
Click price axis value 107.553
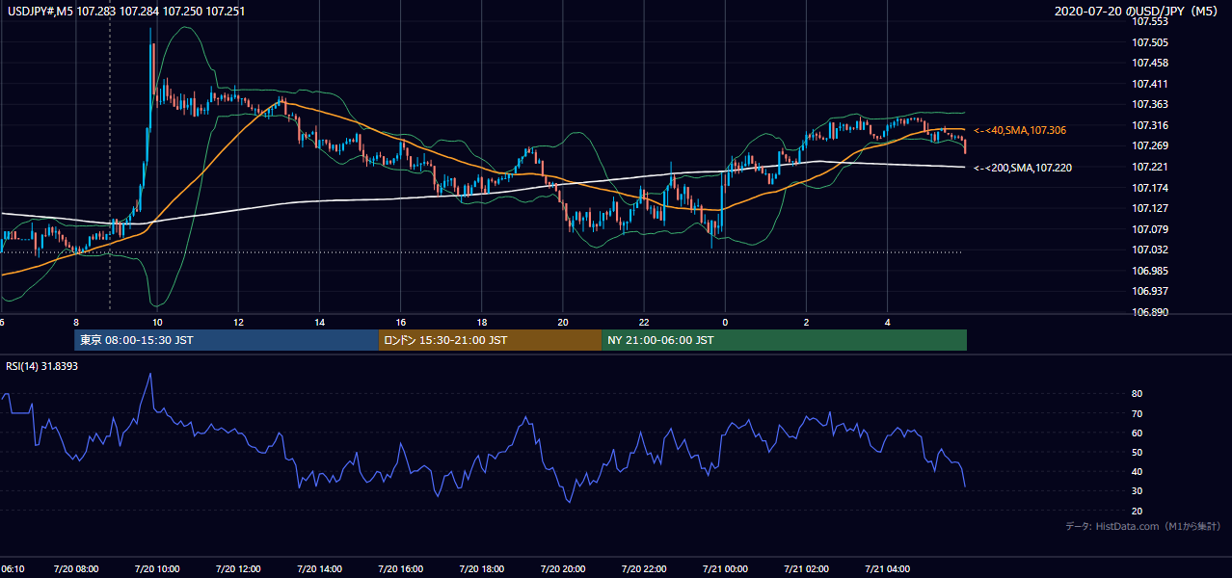tap(1150, 20)
